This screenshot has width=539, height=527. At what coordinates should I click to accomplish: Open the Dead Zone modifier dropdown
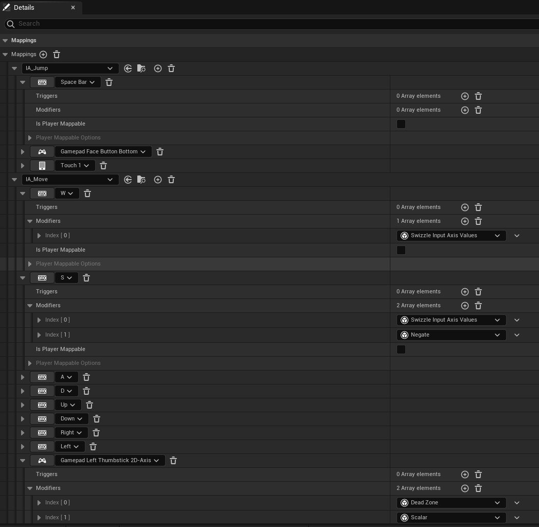point(451,503)
